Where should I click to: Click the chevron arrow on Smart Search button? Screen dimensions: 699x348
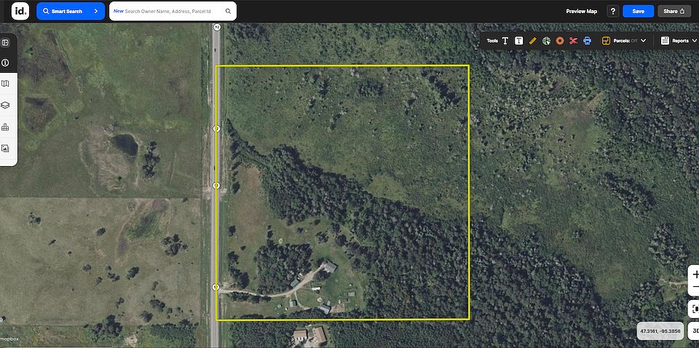coord(96,11)
